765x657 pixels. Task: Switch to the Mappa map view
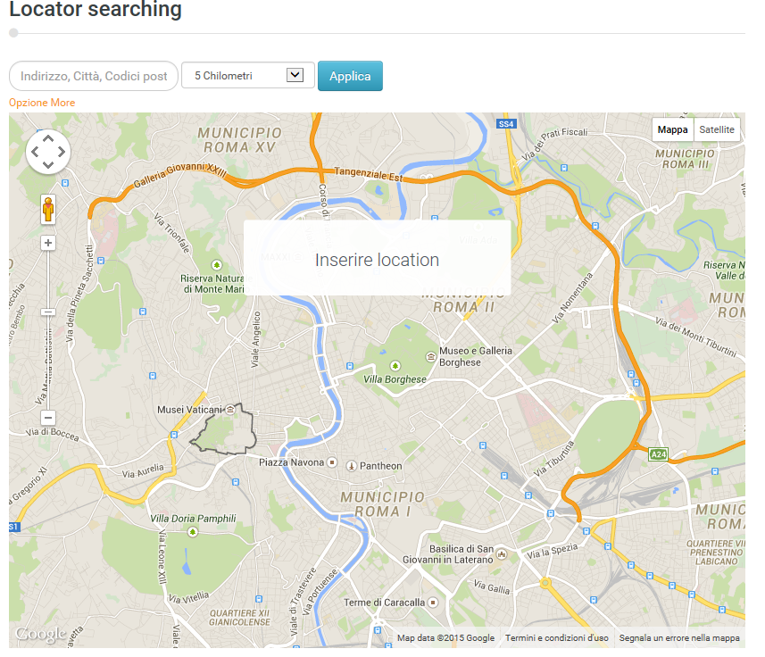click(x=672, y=129)
